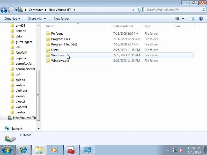Select the Windows.old folder icon
Screen dimensions: 207x155
tap(48, 60)
